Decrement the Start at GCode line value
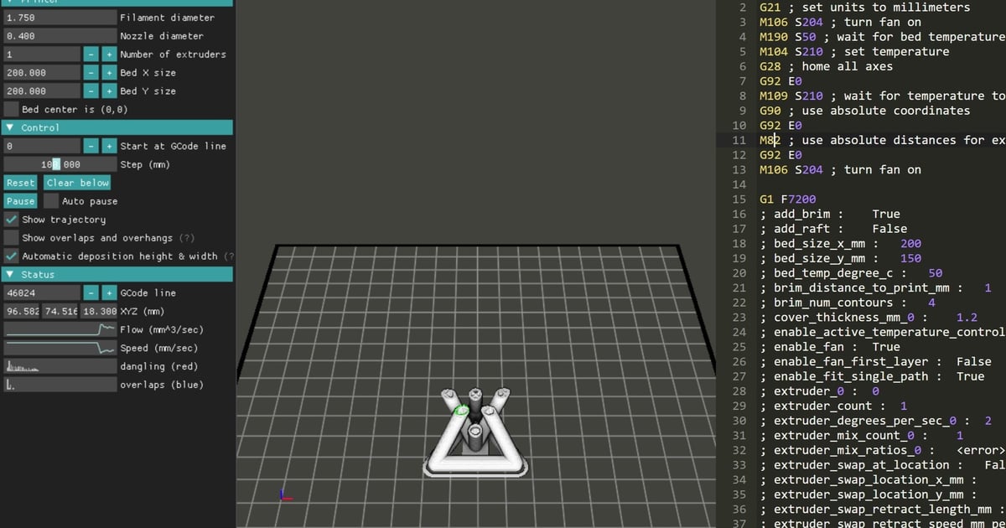1006x528 pixels. (91, 147)
